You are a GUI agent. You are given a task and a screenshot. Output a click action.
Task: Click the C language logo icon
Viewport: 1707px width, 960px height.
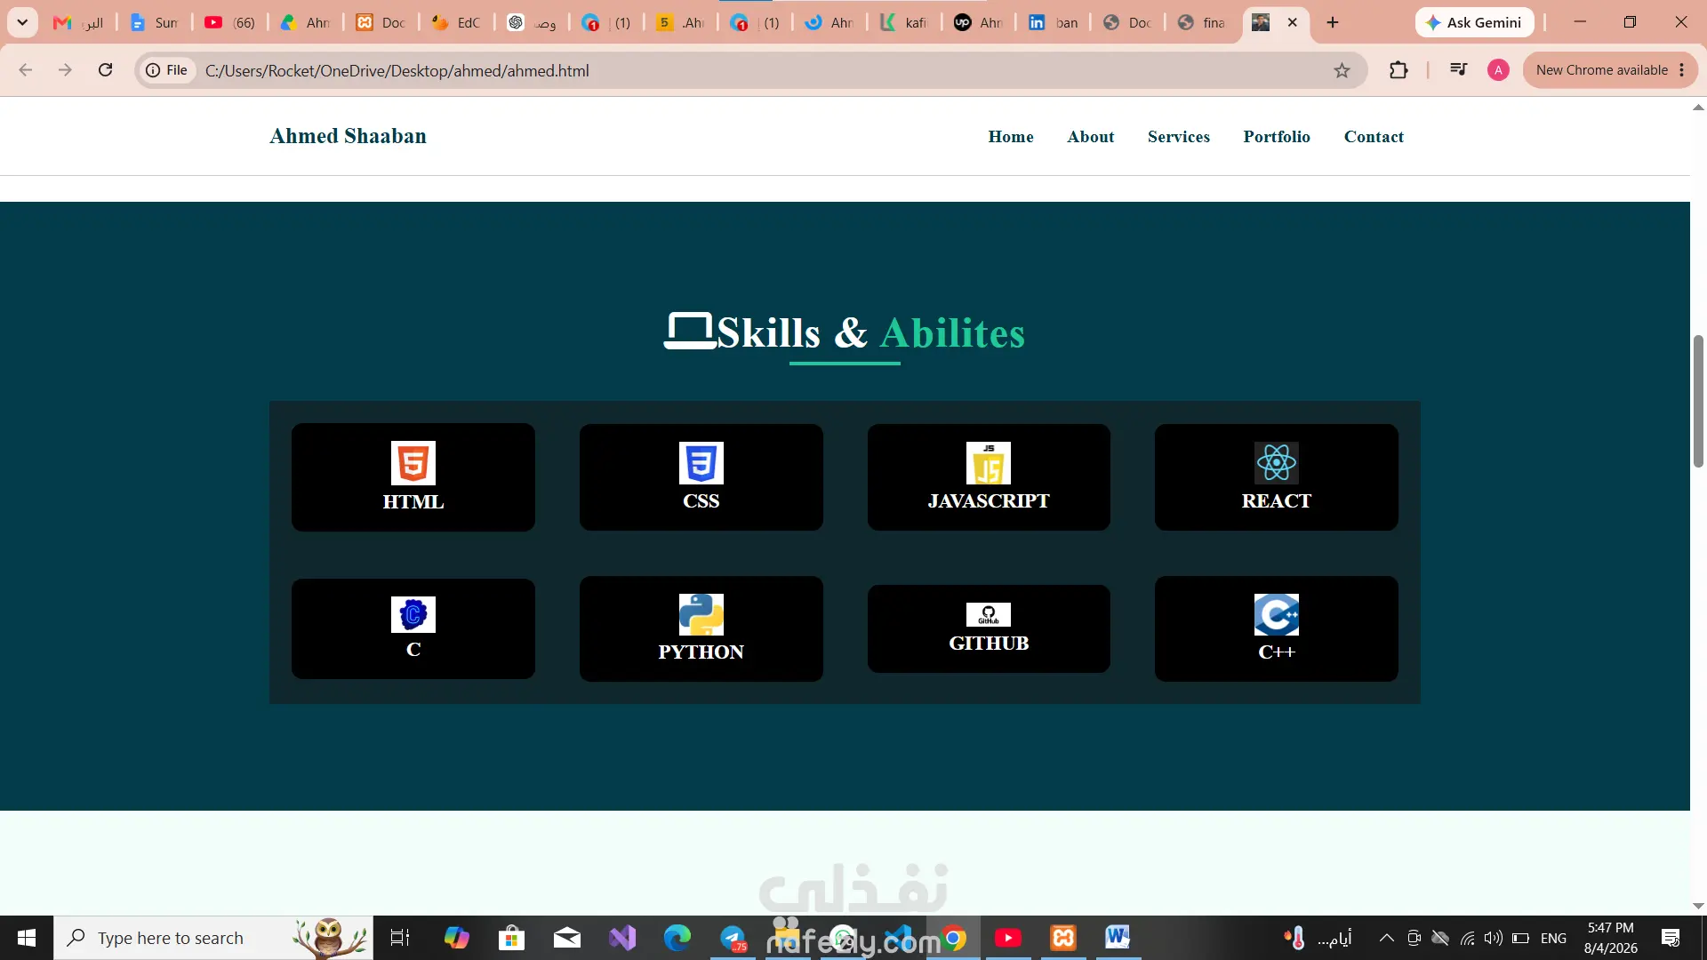(x=413, y=614)
